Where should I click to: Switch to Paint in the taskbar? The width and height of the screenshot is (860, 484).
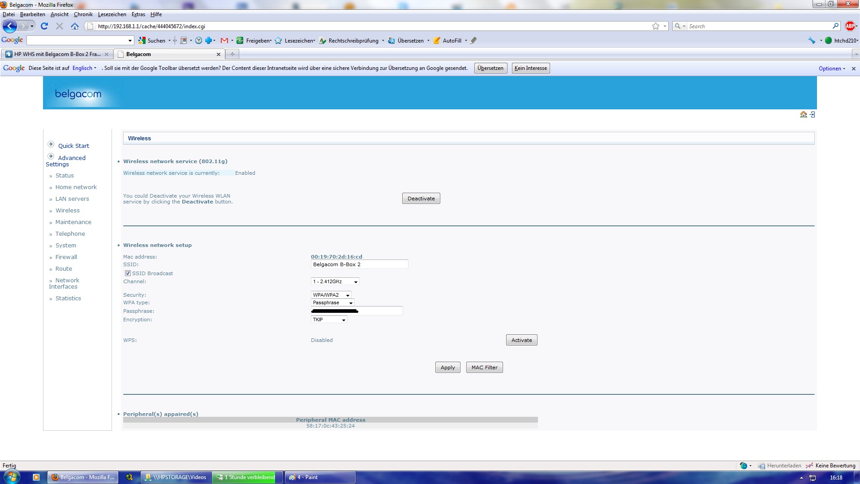(x=320, y=477)
